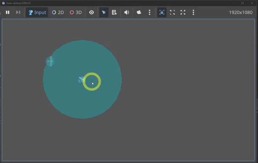Image resolution: width=258 pixels, height=163 pixels.
Task: Choose the list select mode icon
Action: click(x=114, y=12)
